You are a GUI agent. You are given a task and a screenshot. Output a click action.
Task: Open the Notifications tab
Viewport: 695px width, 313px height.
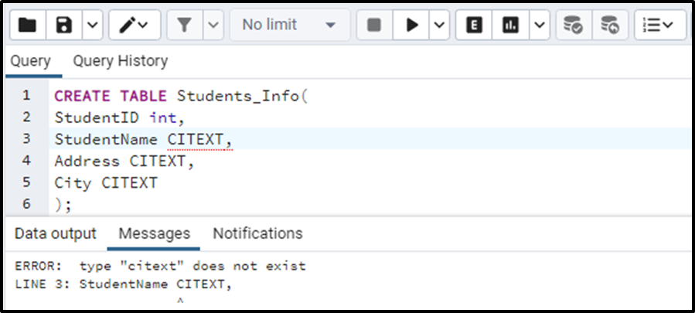257,233
